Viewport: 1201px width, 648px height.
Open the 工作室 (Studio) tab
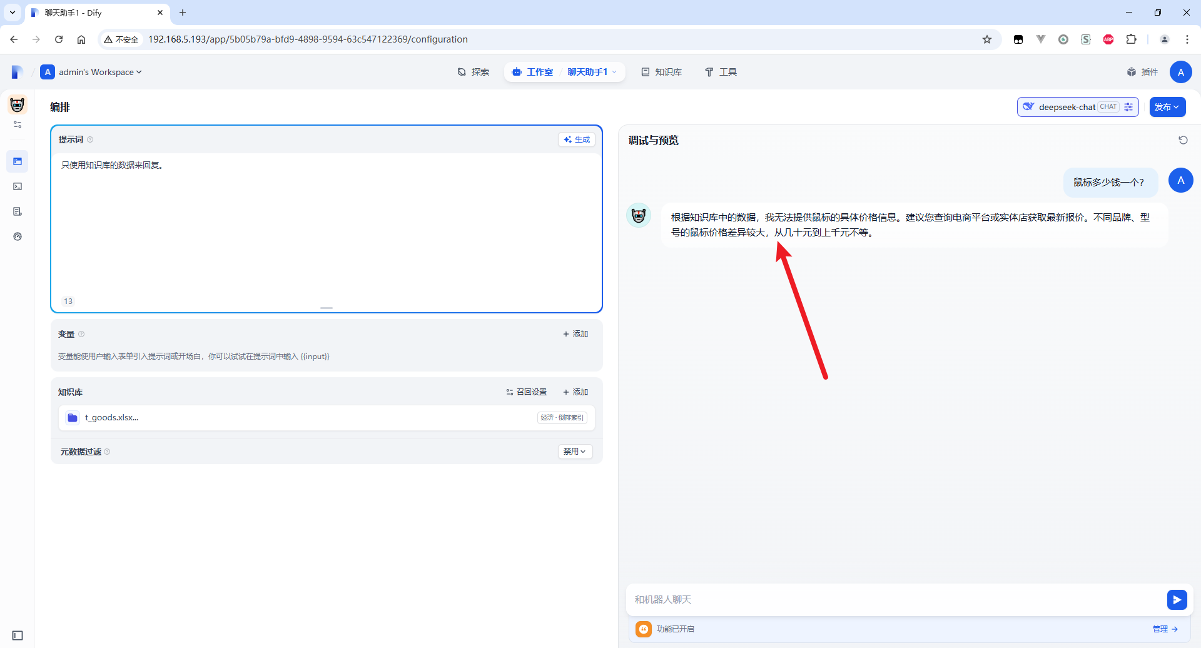(532, 72)
